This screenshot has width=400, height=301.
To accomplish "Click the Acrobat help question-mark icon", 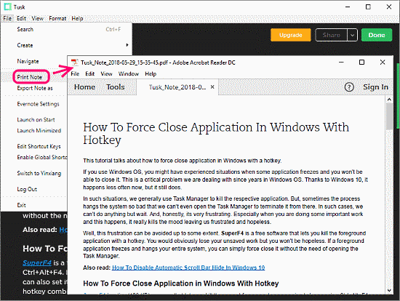I will coord(349,87).
